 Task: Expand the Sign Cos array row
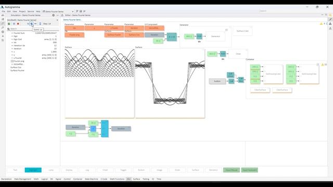12,39
